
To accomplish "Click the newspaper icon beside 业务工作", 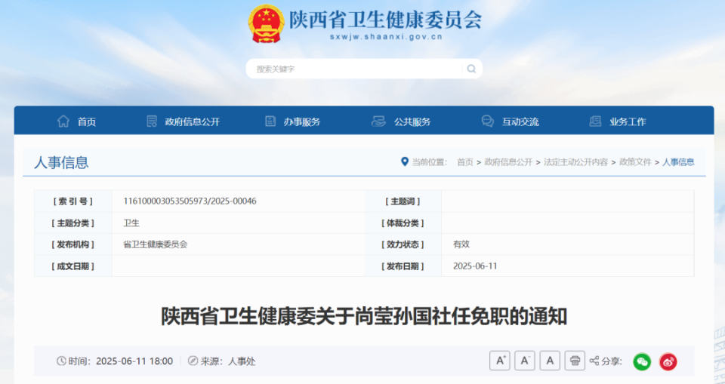I will pyautogui.click(x=595, y=121).
